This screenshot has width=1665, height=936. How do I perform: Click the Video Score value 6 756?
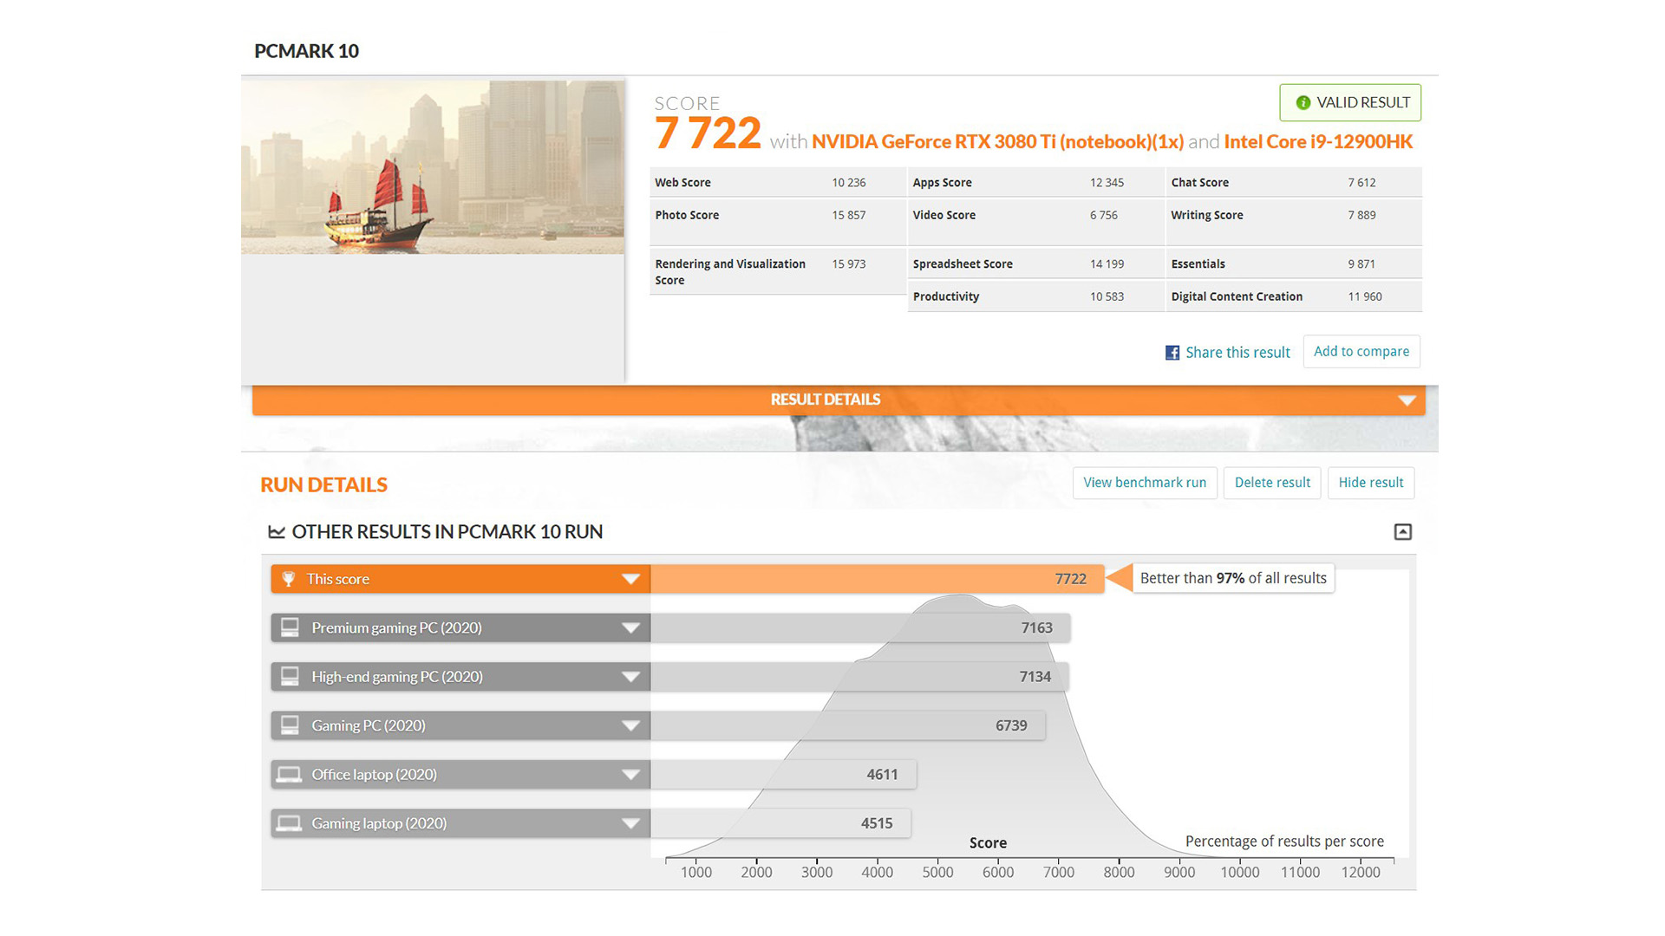pos(1103,215)
